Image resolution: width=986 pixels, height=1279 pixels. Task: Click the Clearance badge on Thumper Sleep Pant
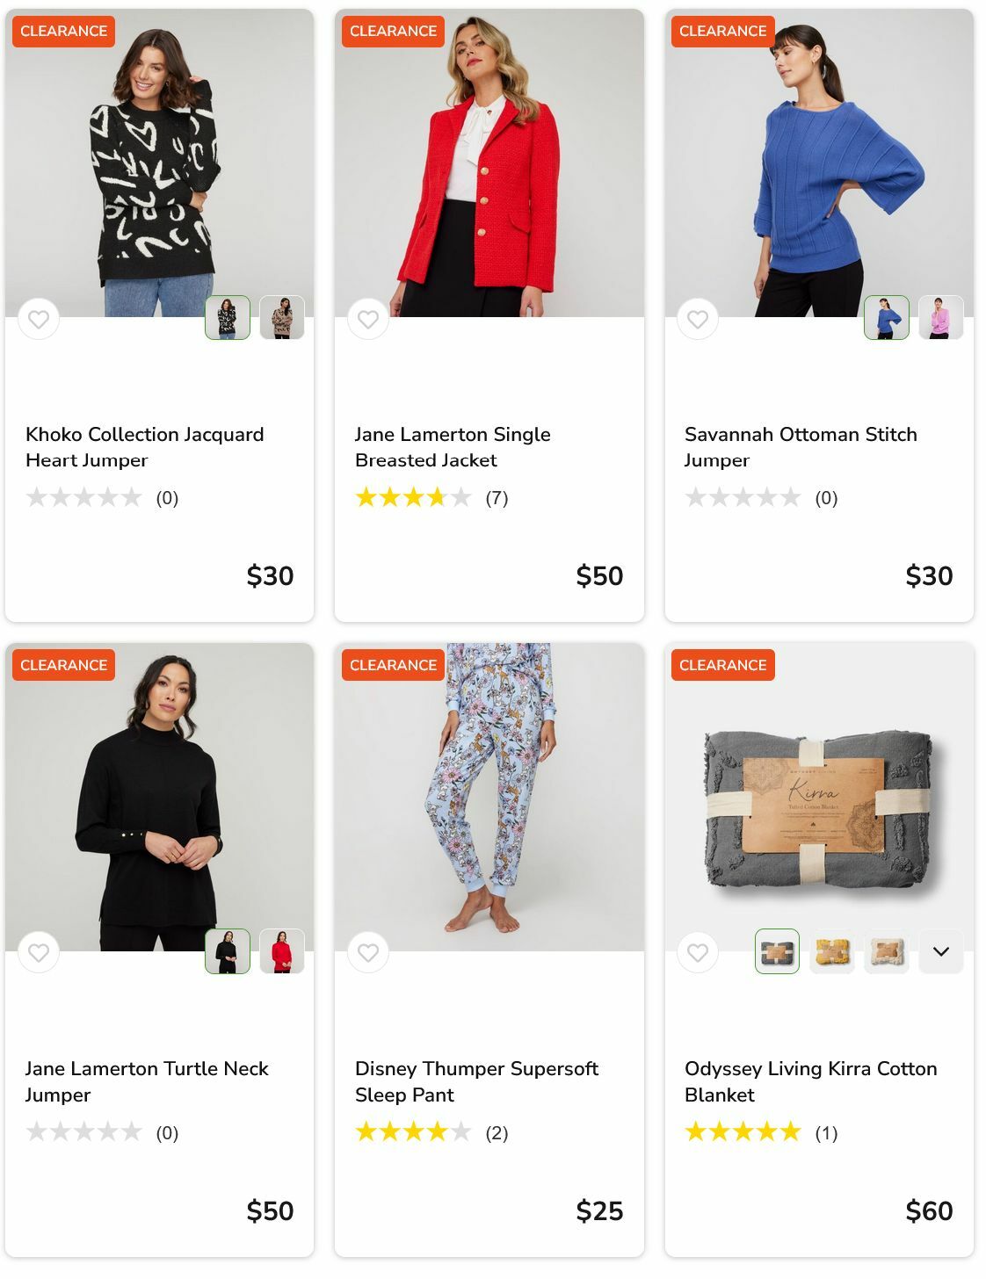point(393,665)
